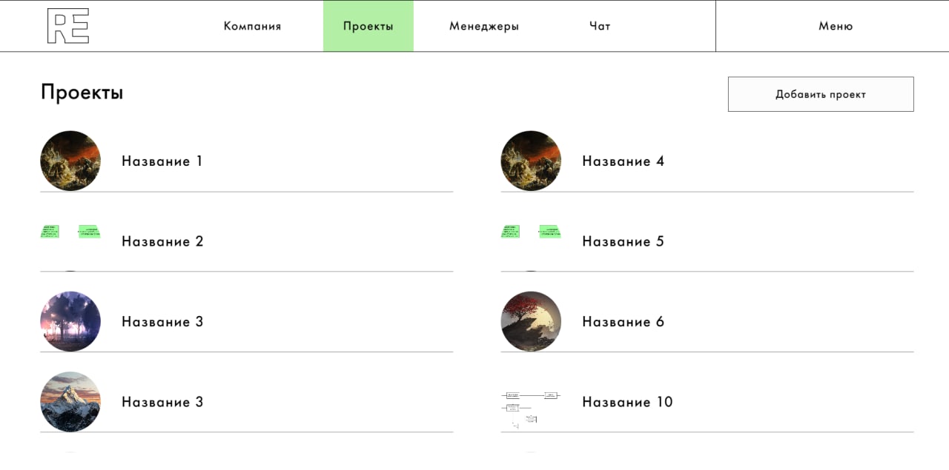Open the Меню section in the header
949x470 pixels.
pos(836,26)
